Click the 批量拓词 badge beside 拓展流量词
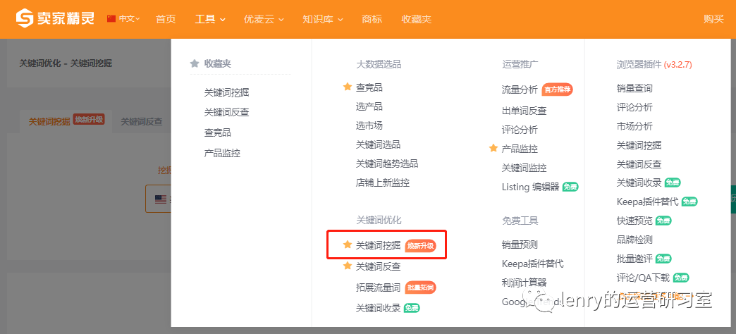Screen dimensions: 736x334 pyautogui.click(x=420, y=287)
